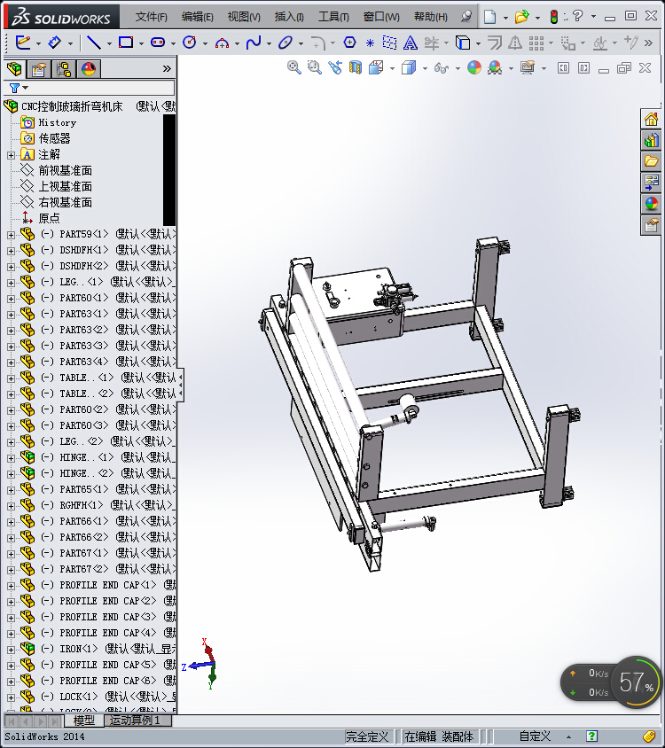Open the 视图(V) menu
The image size is (665, 748).
pos(244,17)
